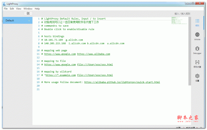Open the View menu

click(x=19, y=9)
